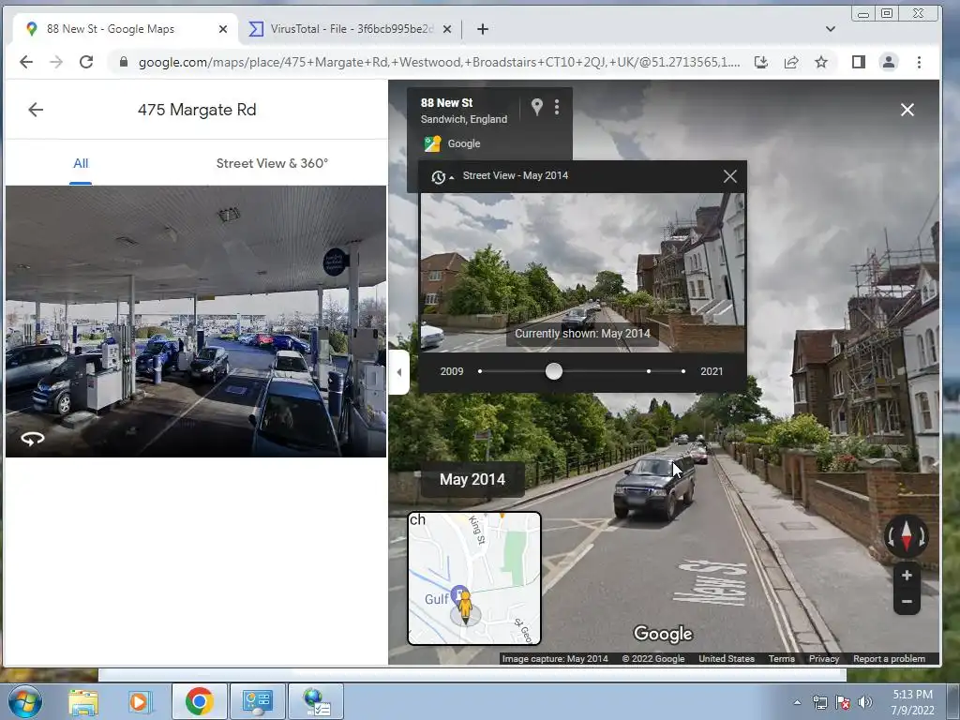
Task: Switch to the VirusTotal File tab
Action: (351, 29)
